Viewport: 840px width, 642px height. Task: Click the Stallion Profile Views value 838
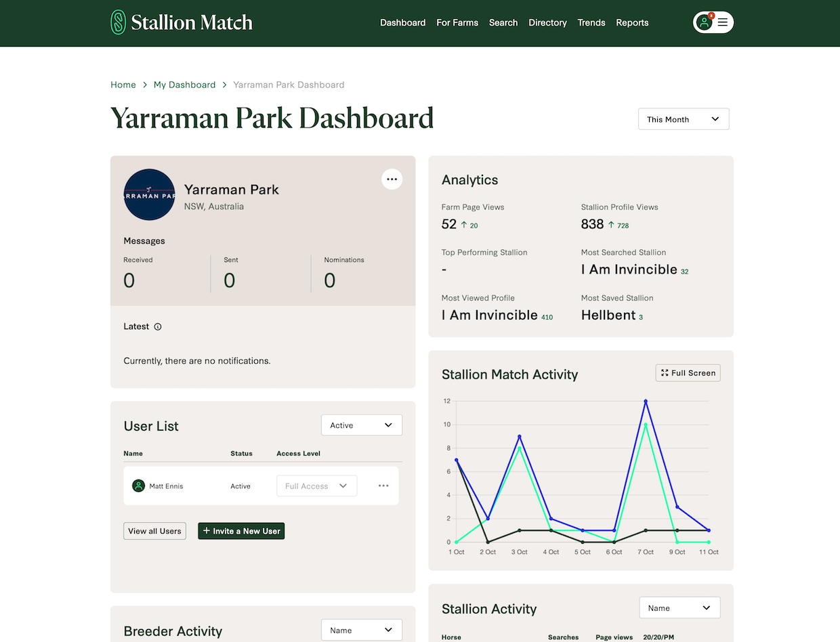592,224
